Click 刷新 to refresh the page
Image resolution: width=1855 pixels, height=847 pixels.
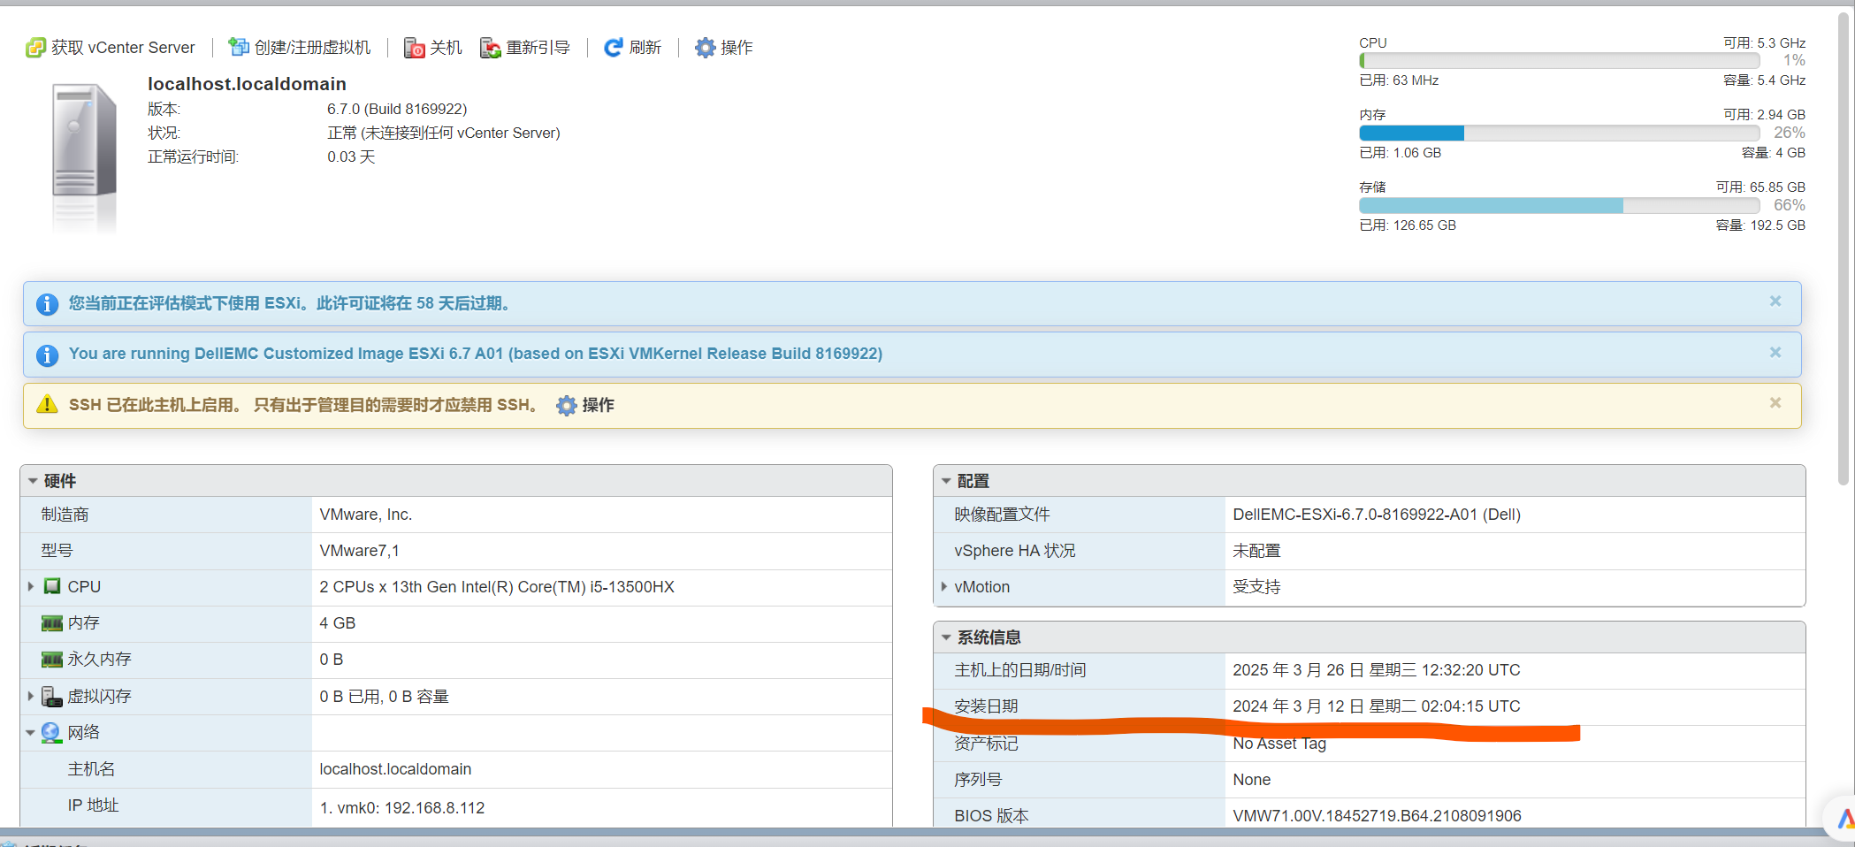click(x=632, y=48)
